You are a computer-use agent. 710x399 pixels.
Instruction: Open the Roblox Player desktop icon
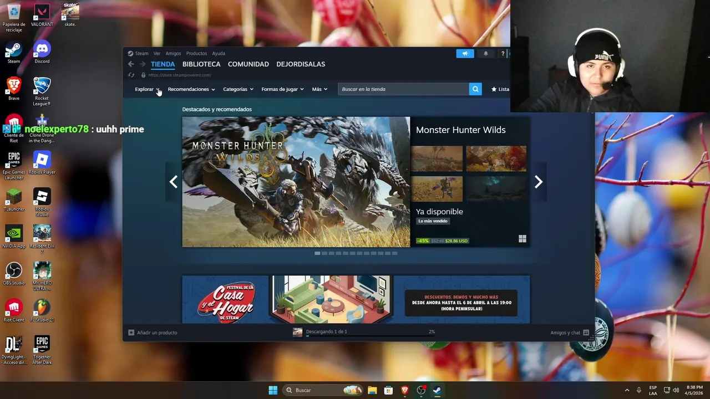coord(42,163)
